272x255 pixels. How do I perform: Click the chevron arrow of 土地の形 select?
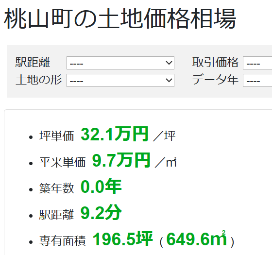(169, 80)
